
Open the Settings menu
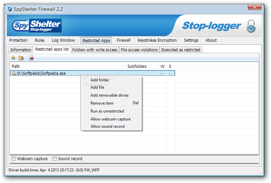click(x=191, y=40)
